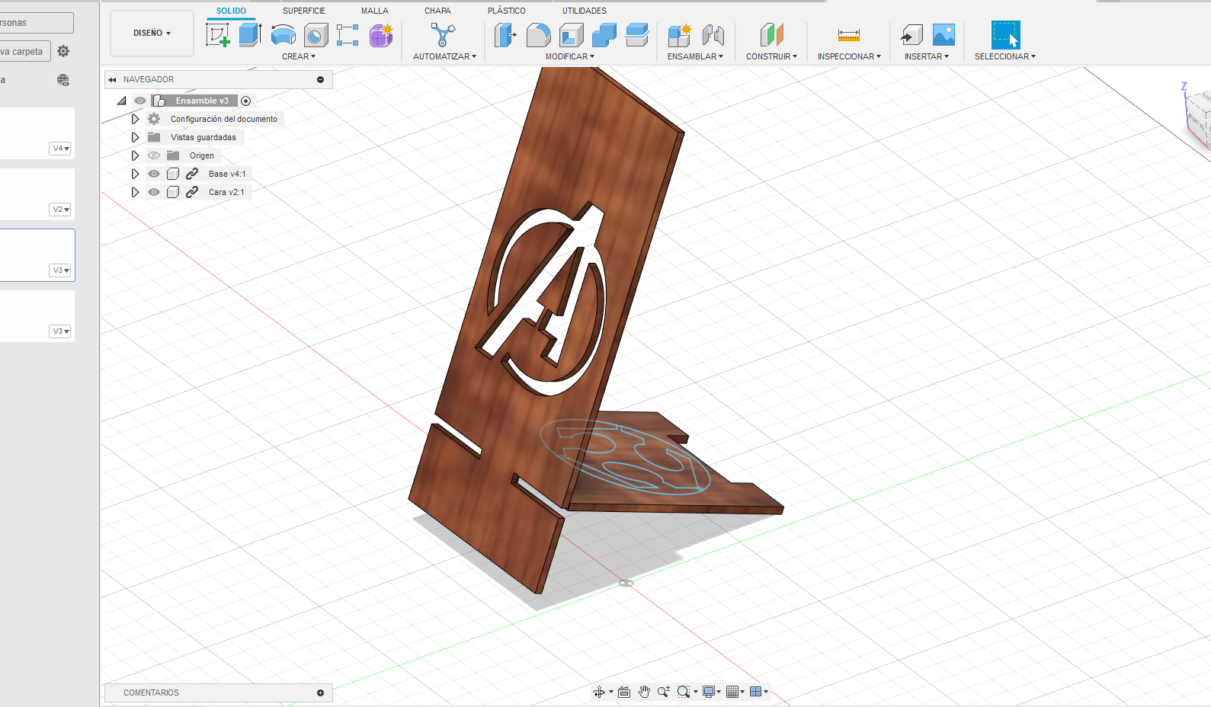This screenshot has height=707, width=1211.
Task: Click the Measure tool icon
Action: click(848, 35)
